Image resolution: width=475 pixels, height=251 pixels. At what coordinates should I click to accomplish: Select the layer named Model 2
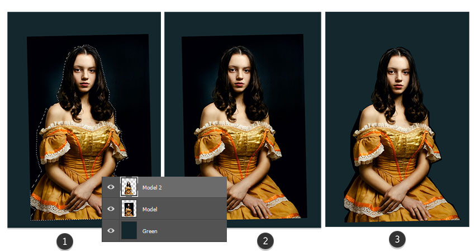(x=152, y=187)
